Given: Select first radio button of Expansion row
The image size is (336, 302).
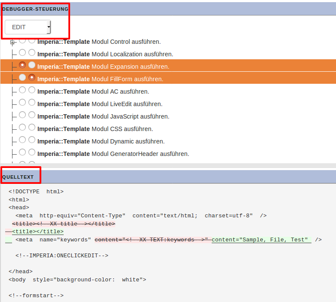Looking at the screenshot, I should (x=22, y=65).
